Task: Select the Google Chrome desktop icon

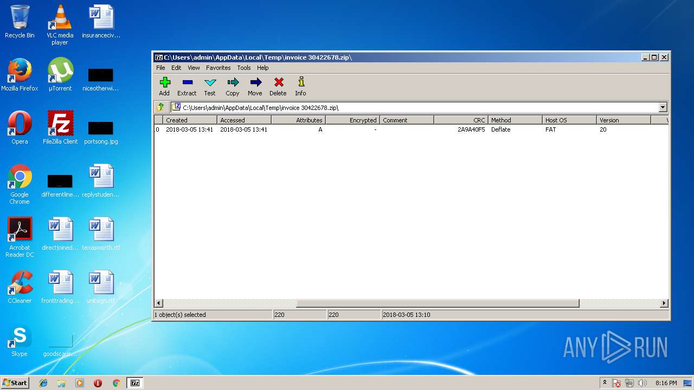Action: pyautogui.click(x=20, y=184)
